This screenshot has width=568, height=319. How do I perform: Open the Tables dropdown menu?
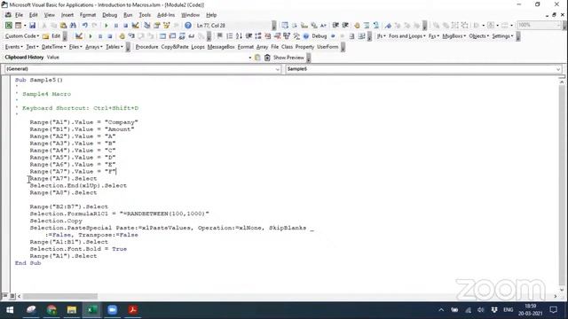[114, 47]
